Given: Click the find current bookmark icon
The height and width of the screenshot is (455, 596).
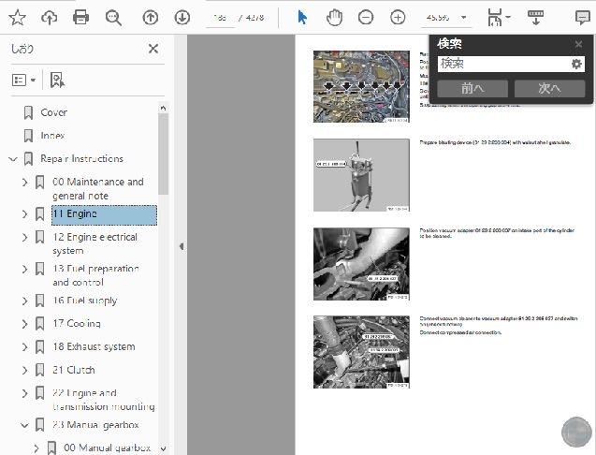Looking at the screenshot, I should (57, 80).
